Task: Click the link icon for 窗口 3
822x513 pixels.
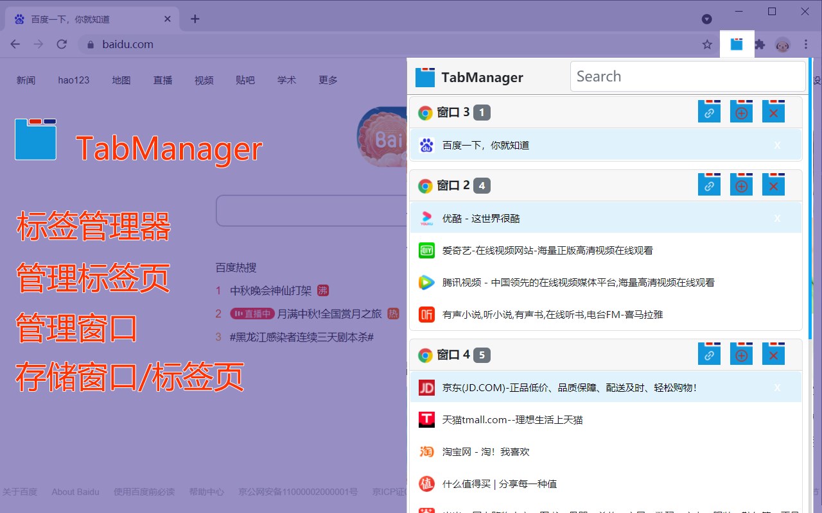Action: click(x=709, y=112)
